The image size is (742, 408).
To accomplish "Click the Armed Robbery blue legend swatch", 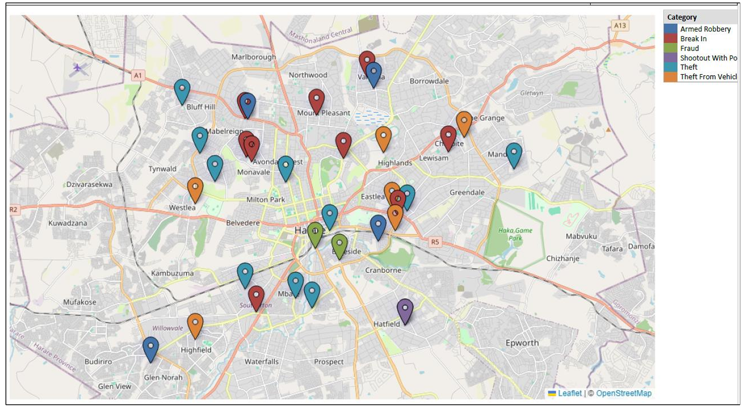I will (x=671, y=29).
